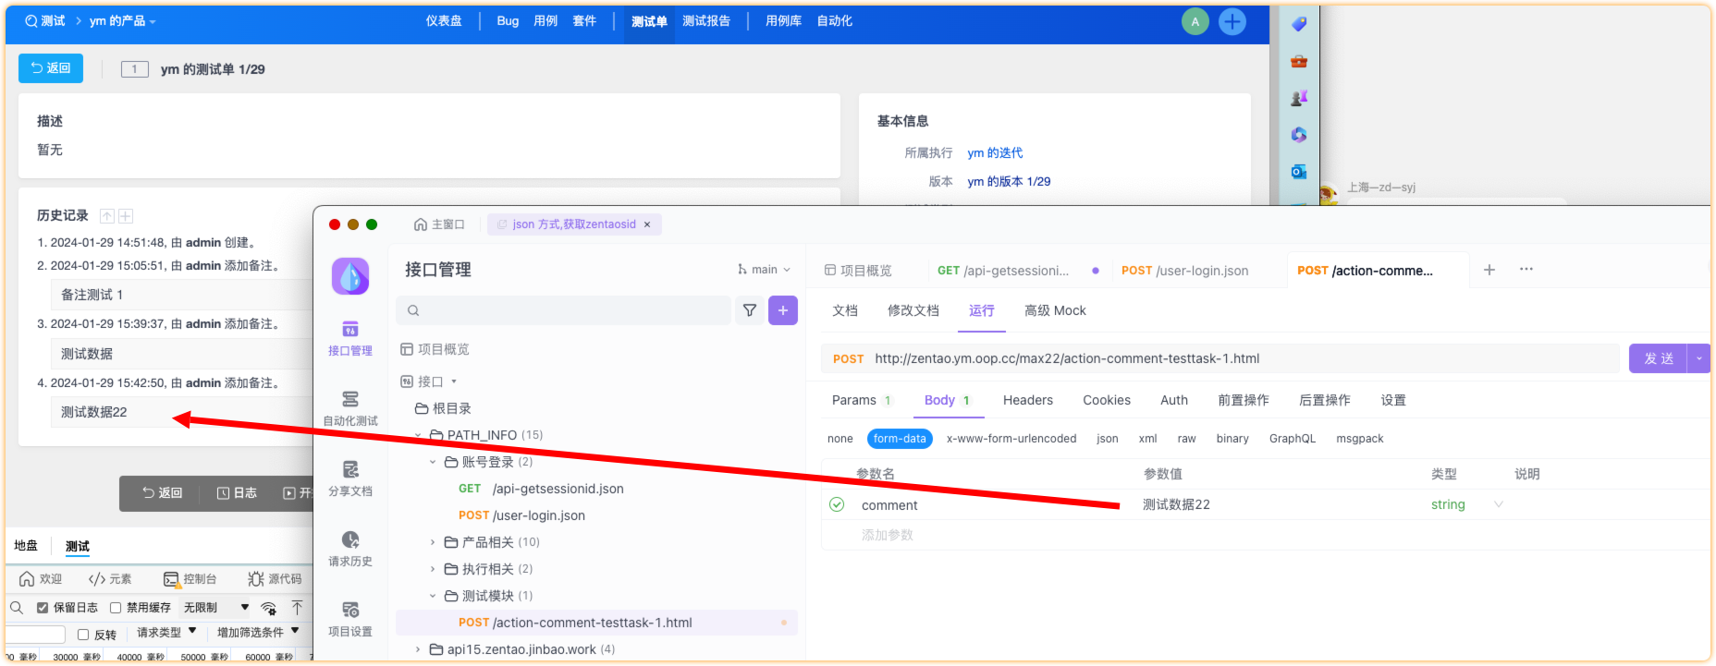Image resolution: width=1716 pixels, height=666 pixels.
Task: Toggle the comment parameter enabled checkmark
Action: (x=837, y=504)
